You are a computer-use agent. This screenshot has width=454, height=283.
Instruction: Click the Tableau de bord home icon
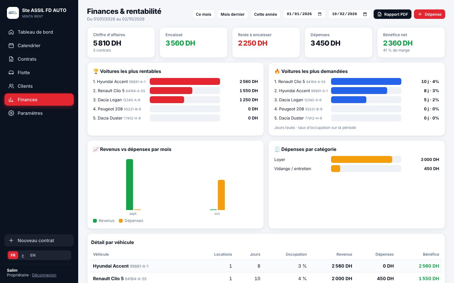(11, 32)
